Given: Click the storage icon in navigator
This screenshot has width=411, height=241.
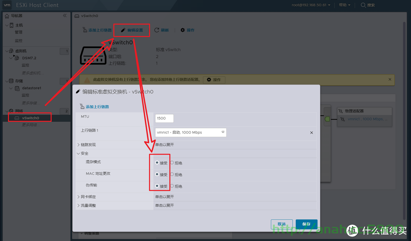Looking at the screenshot, I should [x=11, y=81].
